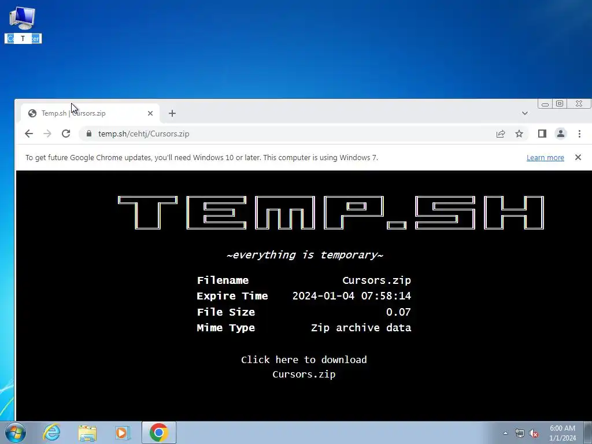Screen dimensions: 592x444
Task: Reload the temp.sh page
Action: tap(66, 134)
